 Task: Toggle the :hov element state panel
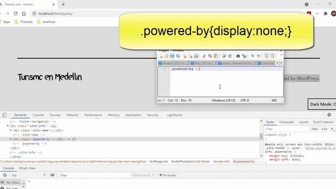314,129
